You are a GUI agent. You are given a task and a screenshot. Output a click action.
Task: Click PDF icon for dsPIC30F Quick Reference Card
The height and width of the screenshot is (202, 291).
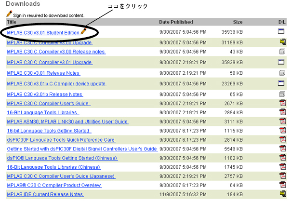pyautogui.click(x=283, y=139)
